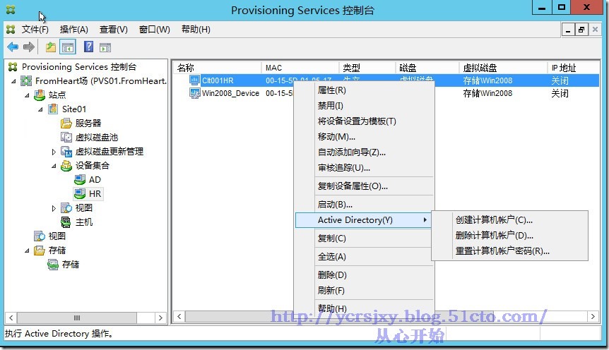Select 复制设备属性(O)... menu entry
This screenshot has height=350, width=609.
(364, 186)
